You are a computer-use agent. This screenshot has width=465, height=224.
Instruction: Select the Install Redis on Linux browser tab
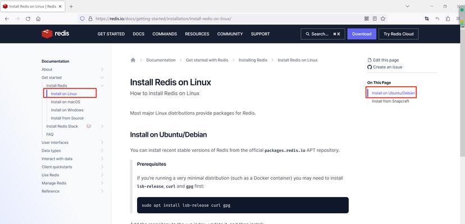(33, 7)
